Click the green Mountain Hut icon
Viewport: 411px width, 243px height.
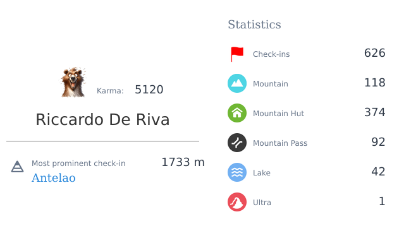tap(237, 113)
